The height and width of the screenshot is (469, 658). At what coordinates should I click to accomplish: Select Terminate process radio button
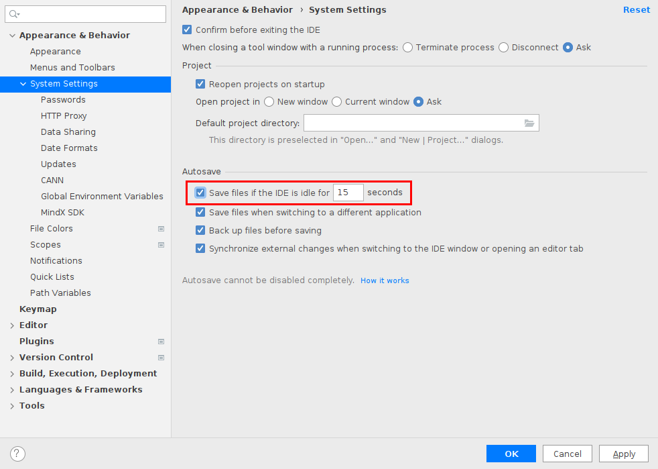click(407, 48)
